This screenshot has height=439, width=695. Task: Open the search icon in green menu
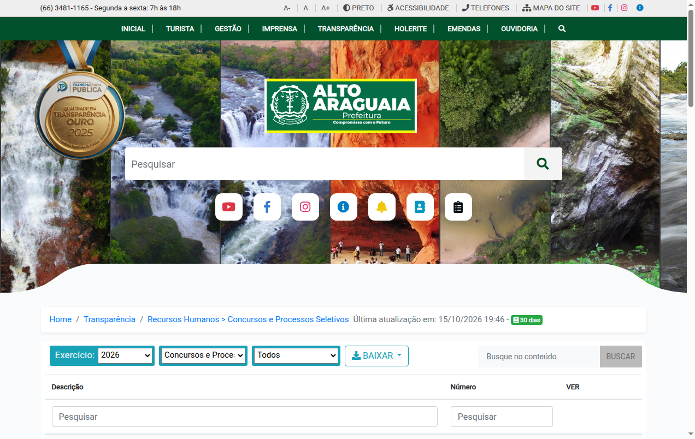[x=562, y=29]
